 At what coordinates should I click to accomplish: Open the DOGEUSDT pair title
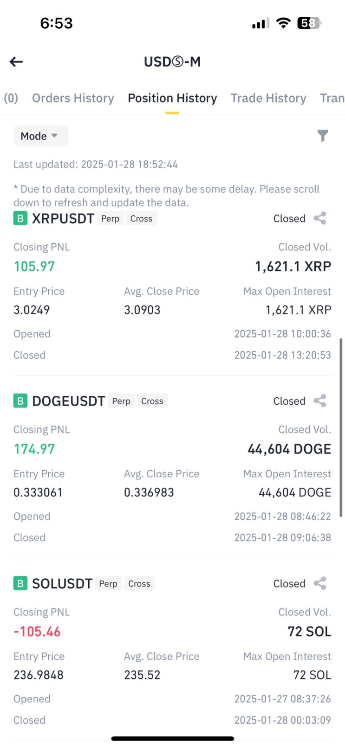pos(69,401)
